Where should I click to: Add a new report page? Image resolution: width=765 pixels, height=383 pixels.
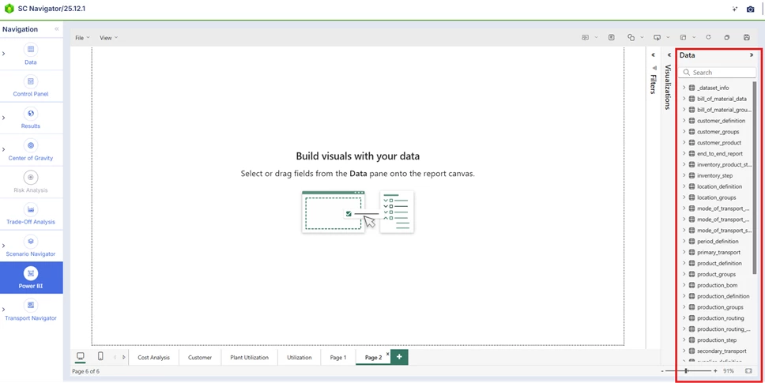click(x=400, y=357)
